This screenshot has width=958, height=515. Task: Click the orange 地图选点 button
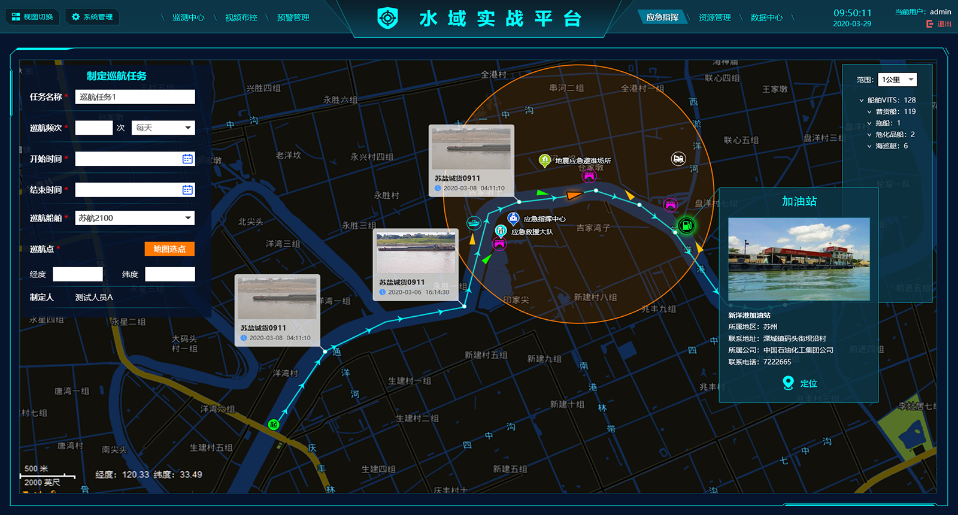(169, 249)
